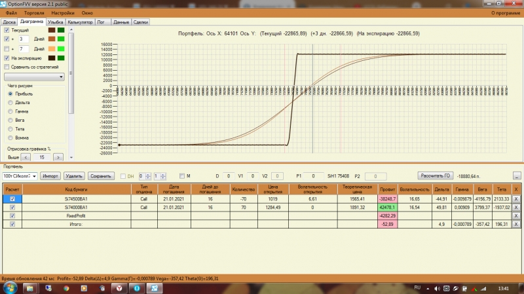Click the left panel vertical scrollbar
Screen dimensions: 524x294
click(71, 94)
